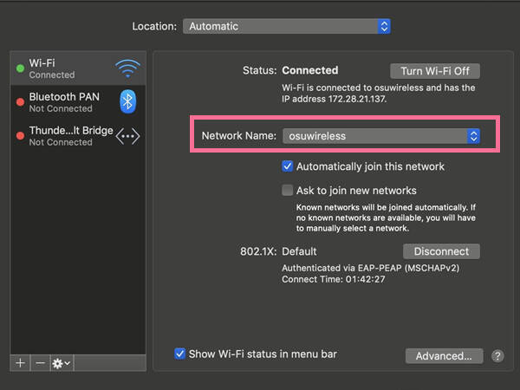Click the Wi-Fi signal icon in sidebar
This screenshot has height=390, width=520.
[127, 68]
